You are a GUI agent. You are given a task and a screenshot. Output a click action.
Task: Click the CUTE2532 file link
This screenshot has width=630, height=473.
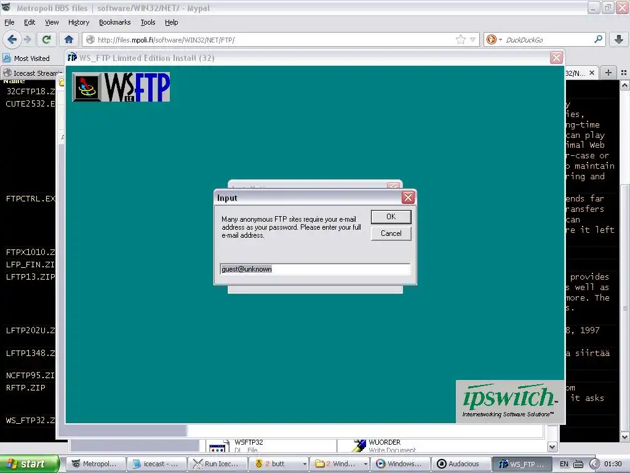pos(31,103)
